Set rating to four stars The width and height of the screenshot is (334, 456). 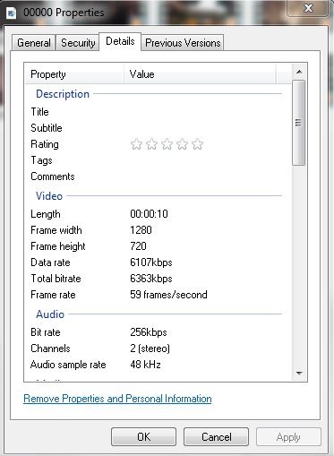pyautogui.click(x=182, y=144)
